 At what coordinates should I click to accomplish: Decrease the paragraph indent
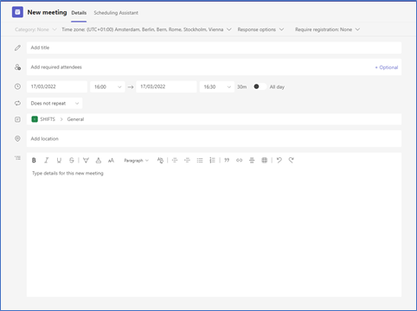(175, 161)
